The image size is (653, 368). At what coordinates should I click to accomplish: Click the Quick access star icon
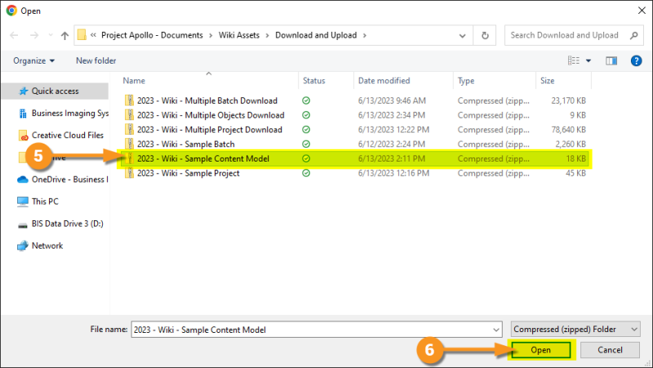tap(24, 91)
